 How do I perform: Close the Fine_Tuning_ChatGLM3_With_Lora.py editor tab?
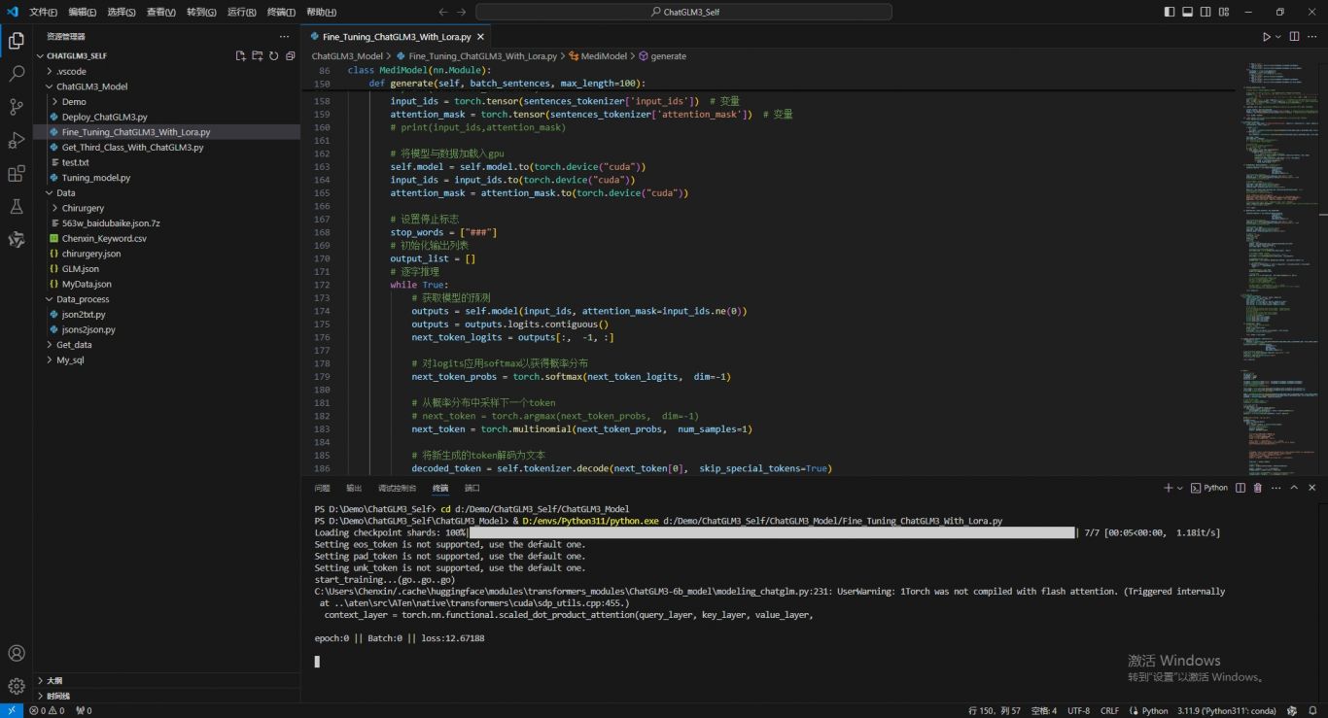click(480, 37)
